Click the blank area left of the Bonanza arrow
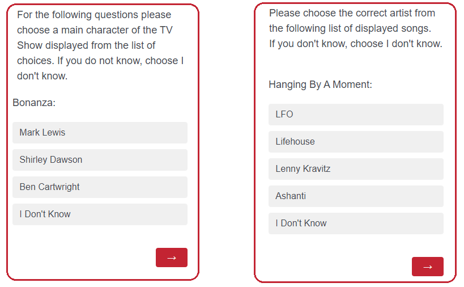 pos(79,258)
